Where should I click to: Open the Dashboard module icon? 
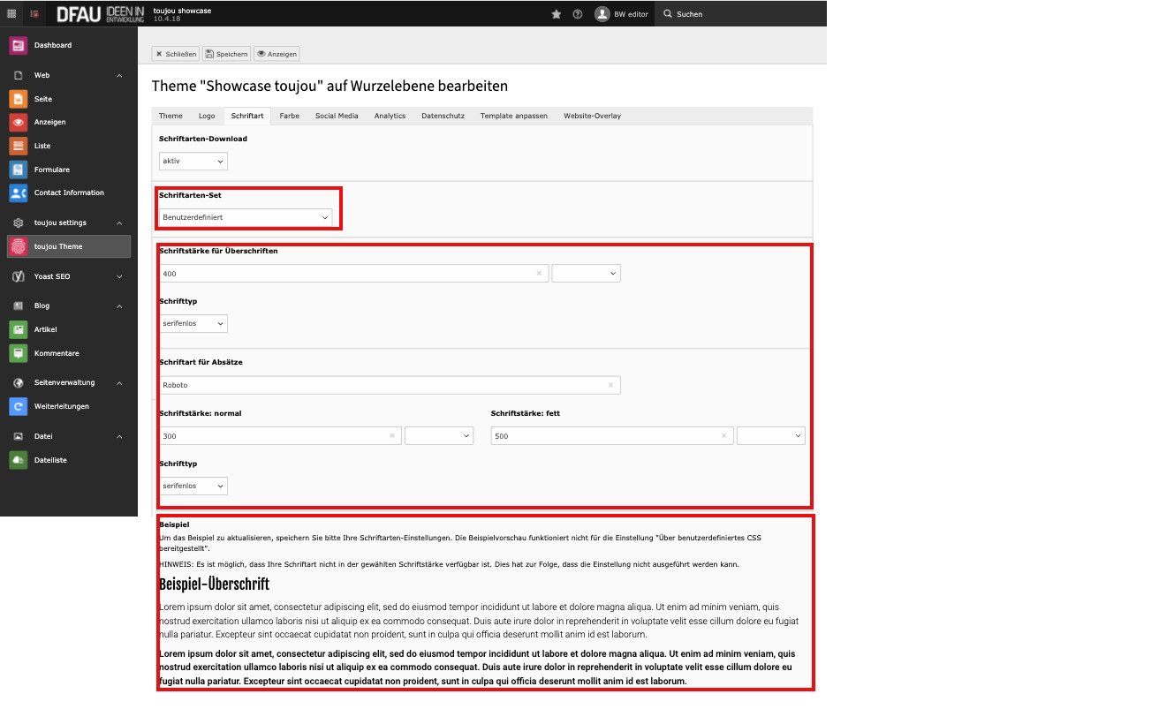(x=18, y=45)
